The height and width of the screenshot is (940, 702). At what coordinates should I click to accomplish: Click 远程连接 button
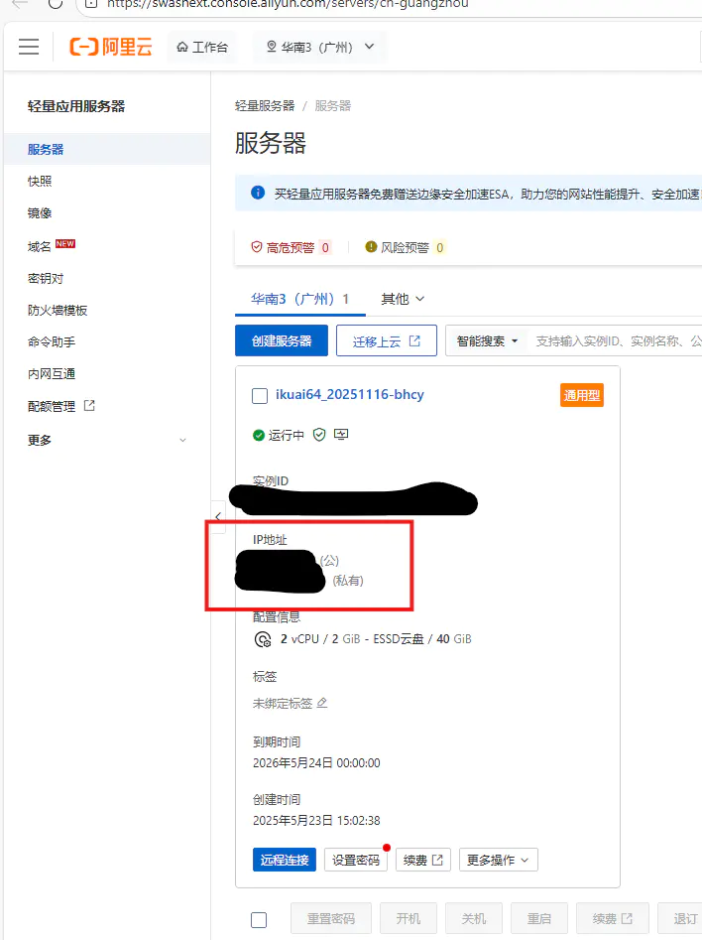tap(285, 860)
